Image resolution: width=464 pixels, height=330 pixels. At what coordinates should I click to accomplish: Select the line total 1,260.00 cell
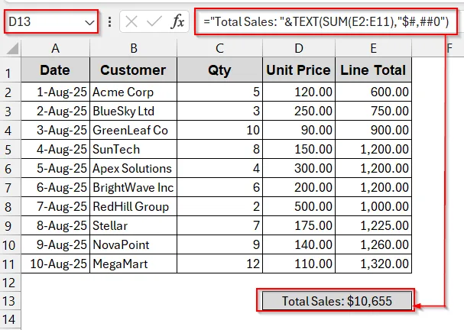pos(374,244)
